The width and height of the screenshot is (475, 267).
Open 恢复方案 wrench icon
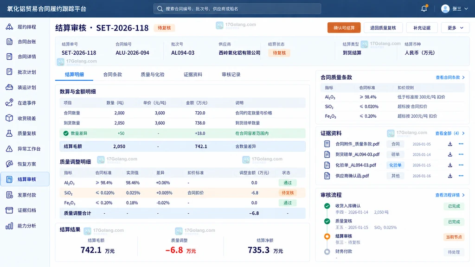click(9, 164)
